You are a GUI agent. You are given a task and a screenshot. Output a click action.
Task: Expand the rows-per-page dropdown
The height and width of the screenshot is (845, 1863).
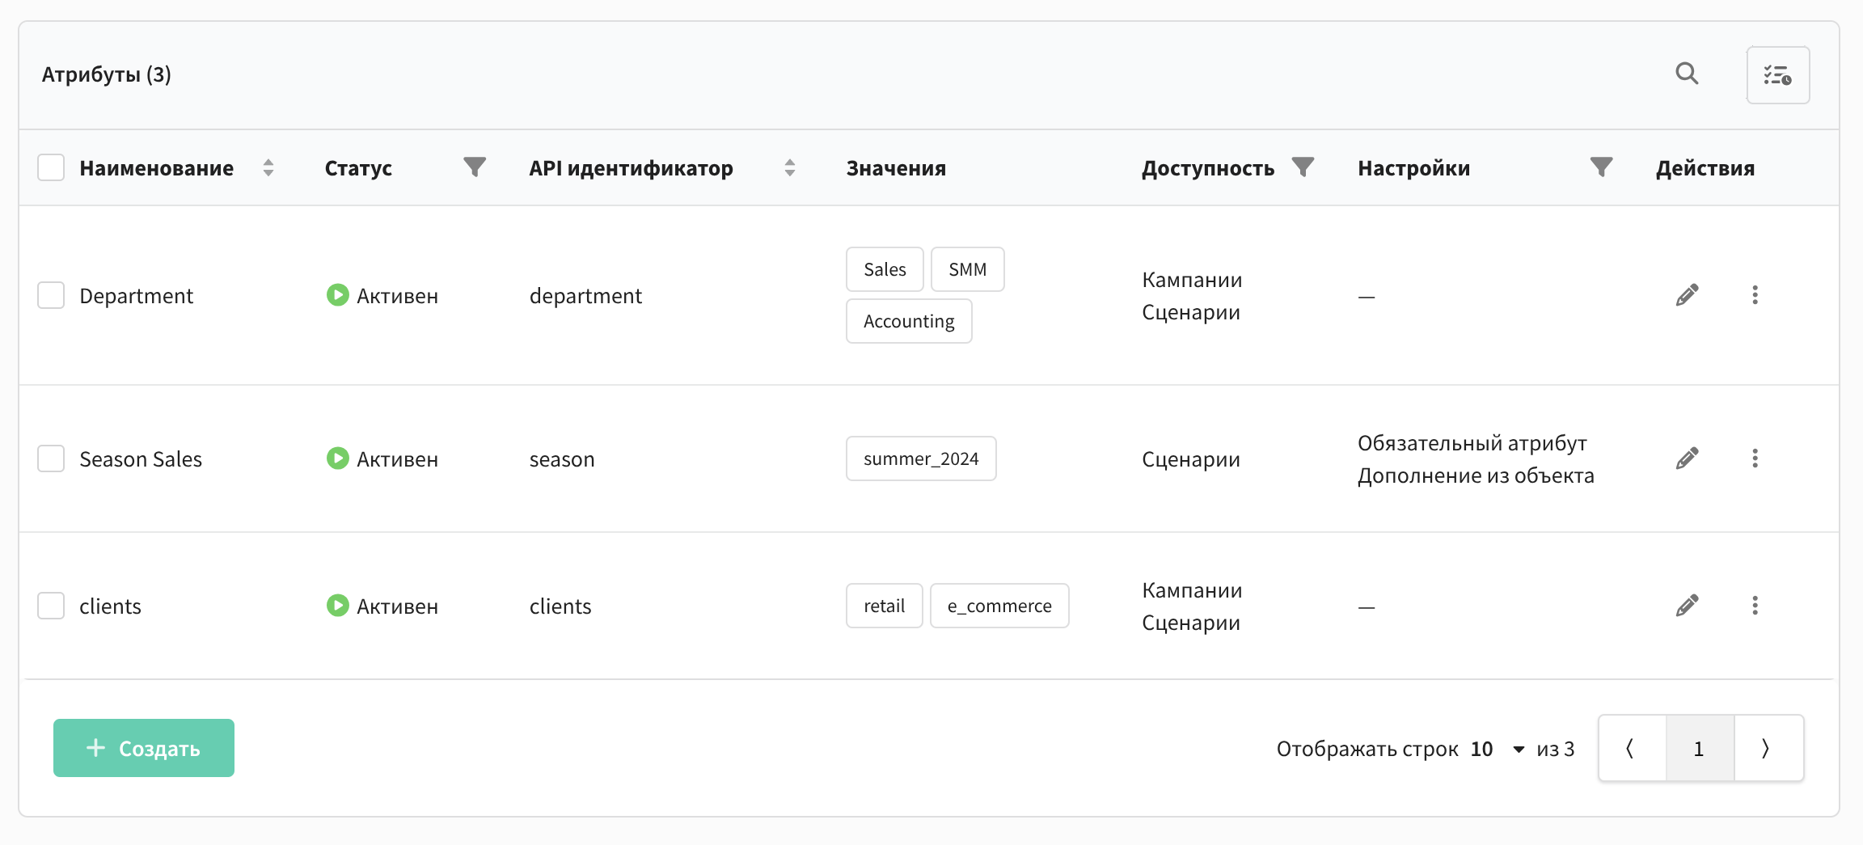point(1518,750)
